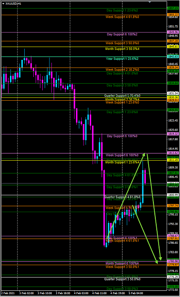
Task: Click the orange 1797.74 price tag
Action: 172,205
